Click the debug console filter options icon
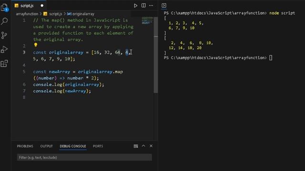The image size is (305, 171). (x=136, y=146)
